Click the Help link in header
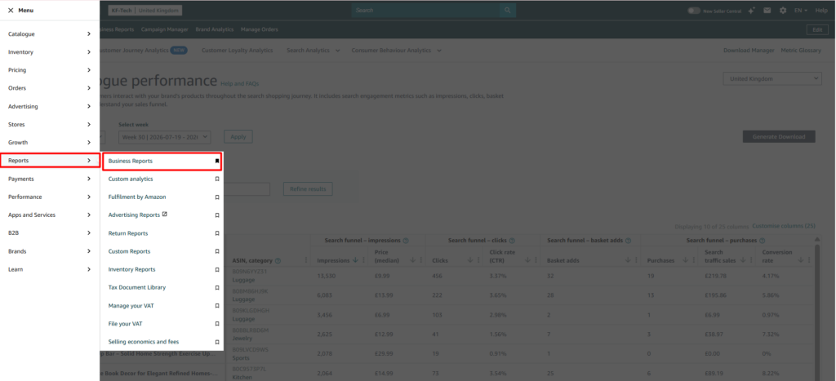Screen dimensions: 836x381 (821, 10)
